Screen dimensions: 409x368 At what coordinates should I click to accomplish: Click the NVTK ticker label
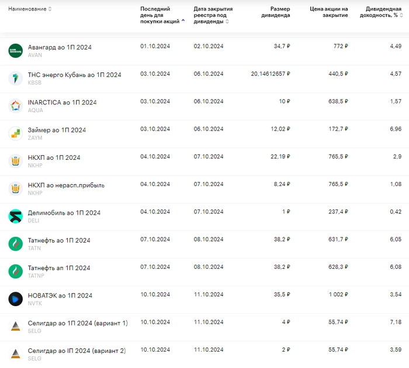coord(34,303)
